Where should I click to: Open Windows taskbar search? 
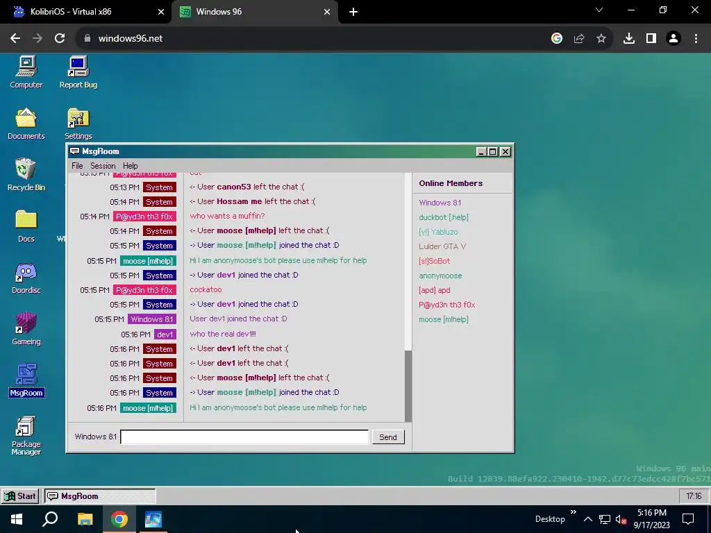50,519
